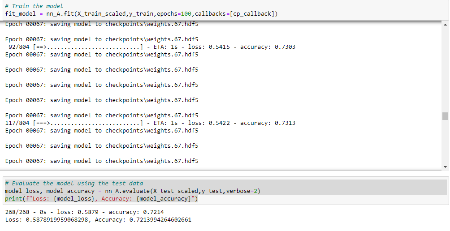The height and width of the screenshot is (231, 450).
Task: Click the fit_model training code line
Action: (142, 14)
